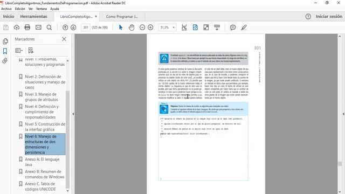
Task: Click Iniciar sesión
Action: click(329, 17)
